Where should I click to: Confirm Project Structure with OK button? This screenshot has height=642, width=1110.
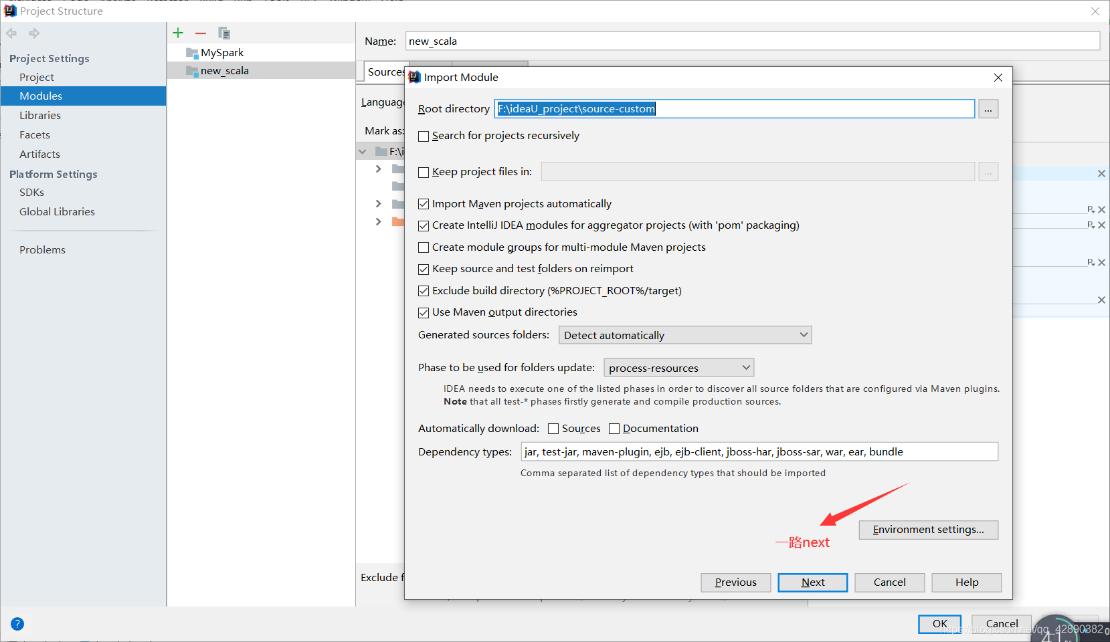click(x=940, y=624)
